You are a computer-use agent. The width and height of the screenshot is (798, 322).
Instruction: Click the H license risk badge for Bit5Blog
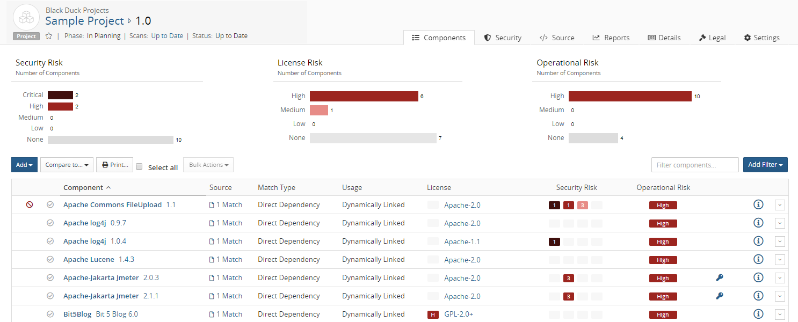(x=433, y=314)
